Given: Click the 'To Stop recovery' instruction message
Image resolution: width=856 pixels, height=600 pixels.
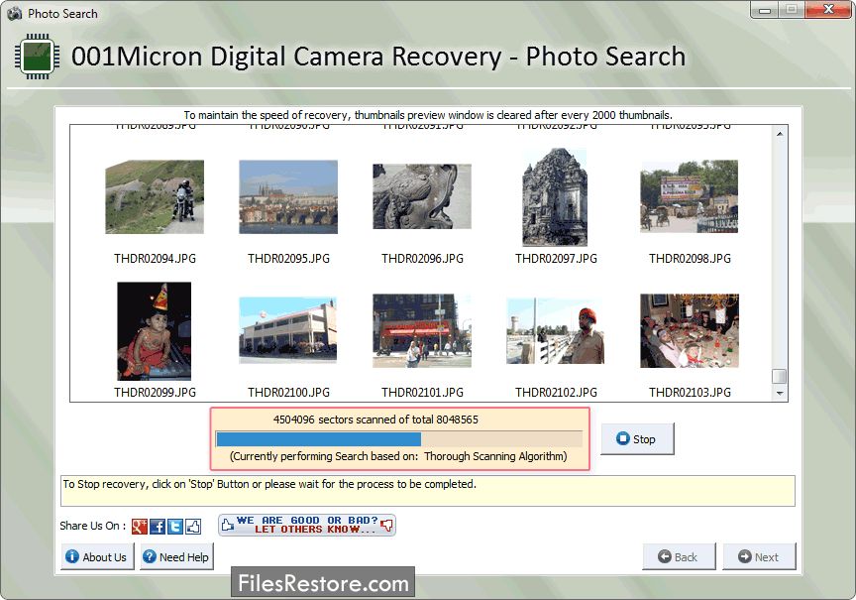Looking at the screenshot, I should click(x=269, y=484).
